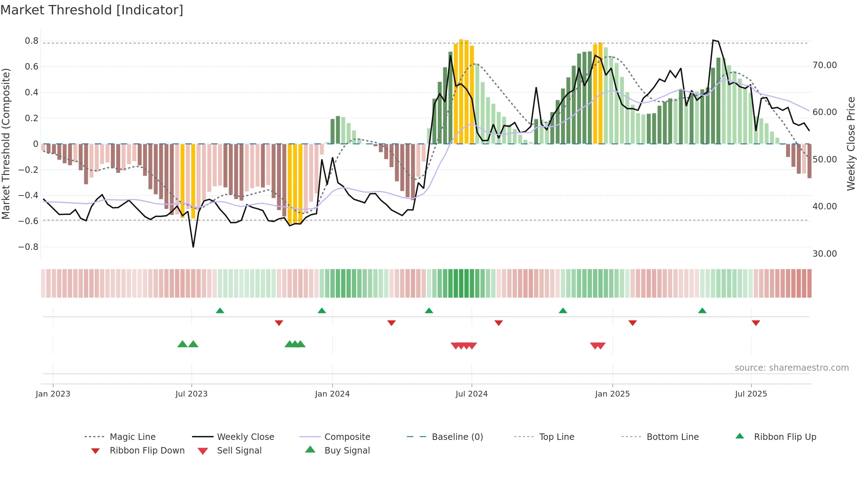Screen dimensions: 861x484
Task: Toggle the Baseline (0) legend entry
Action: tap(445, 437)
